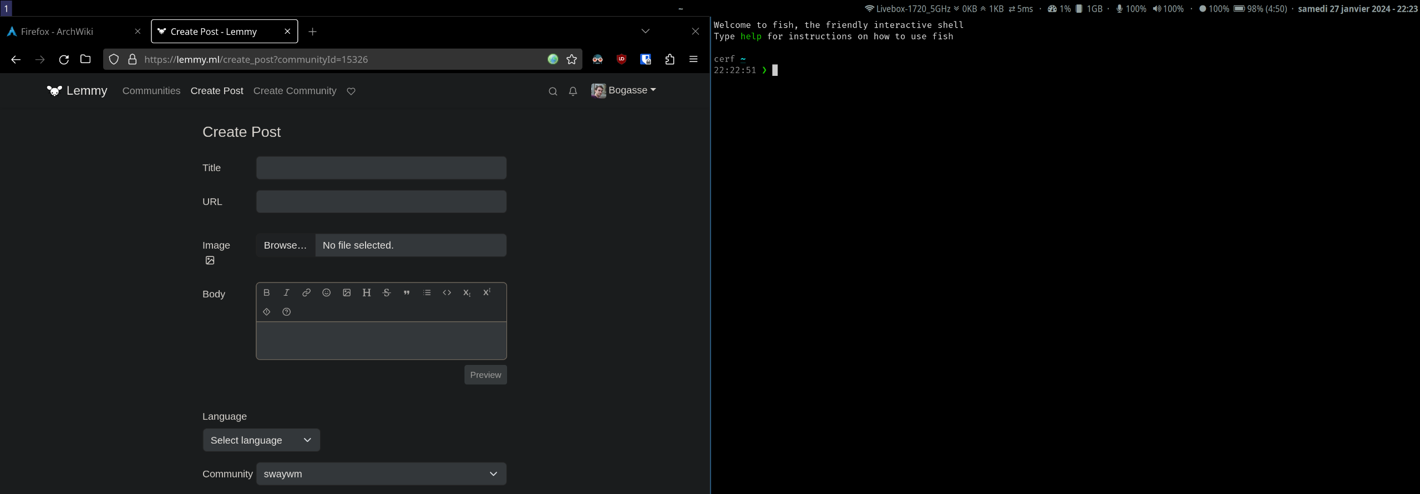
Task: Click the heart donate icon in navbar
Action: [x=351, y=91]
